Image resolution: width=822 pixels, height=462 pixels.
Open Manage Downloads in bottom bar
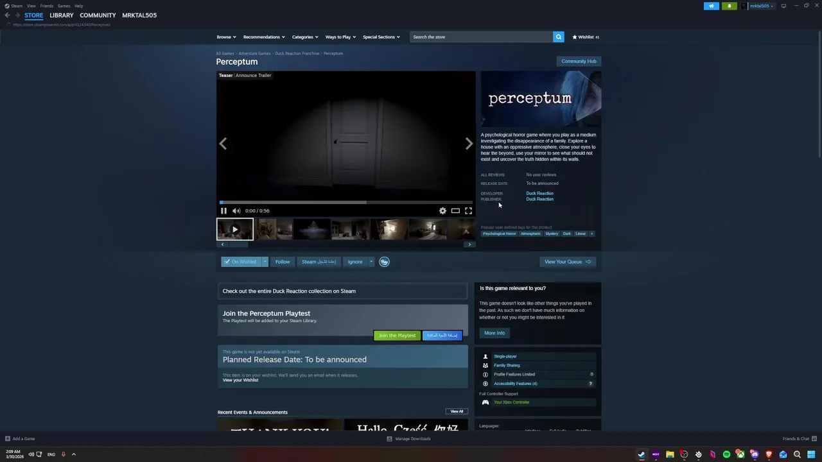click(x=408, y=439)
